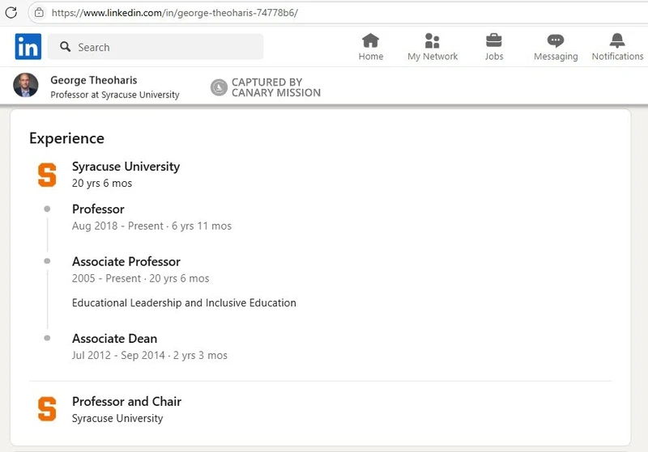Click the profile photo thumbnail
The height and width of the screenshot is (452, 648).
click(x=26, y=86)
